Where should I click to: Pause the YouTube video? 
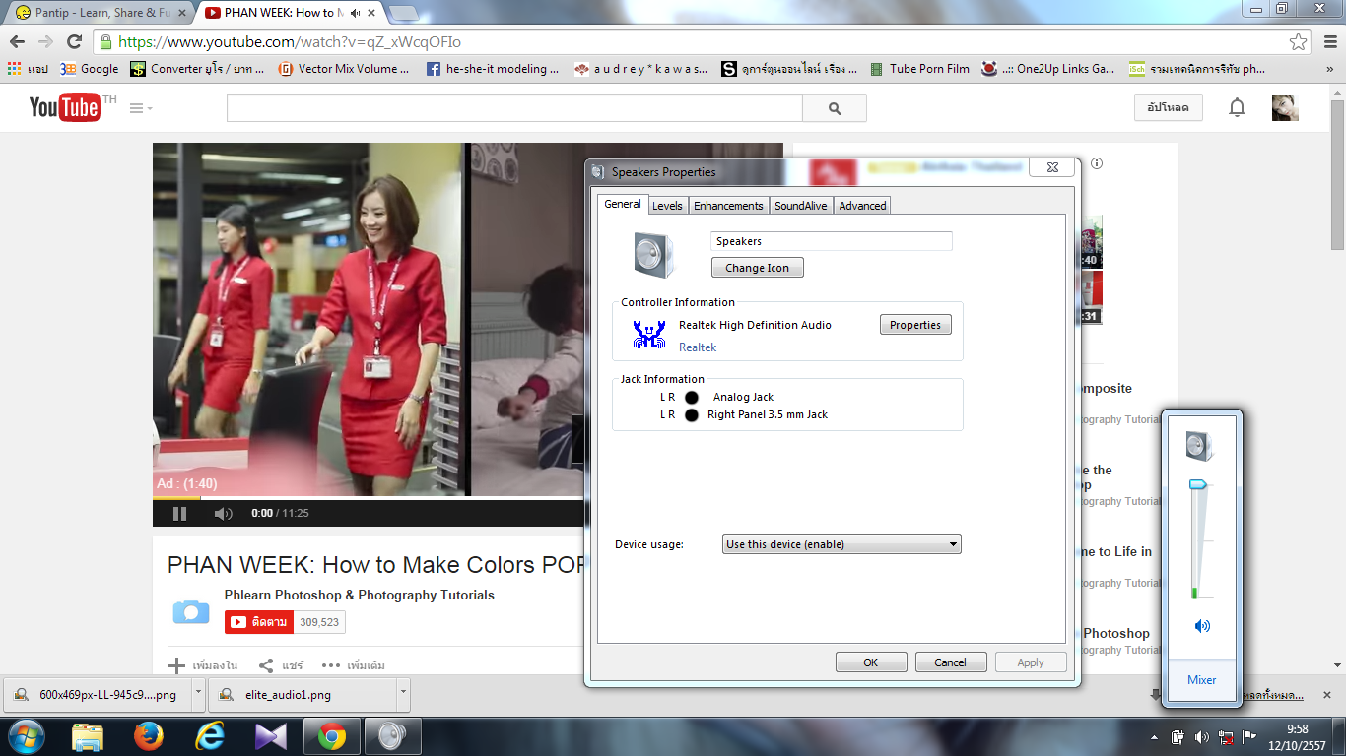pos(179,513)
